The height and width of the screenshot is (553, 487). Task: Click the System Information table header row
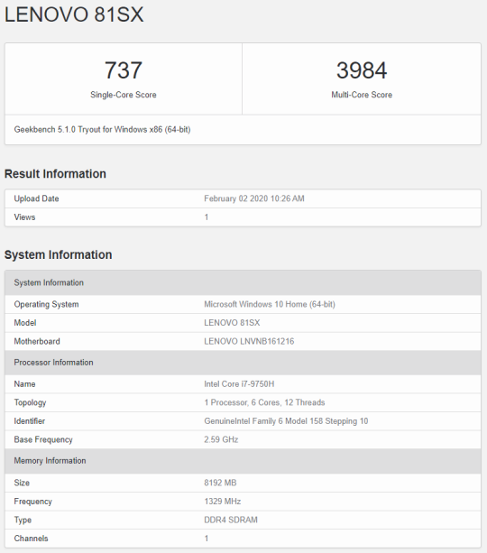tap(243, 282)
